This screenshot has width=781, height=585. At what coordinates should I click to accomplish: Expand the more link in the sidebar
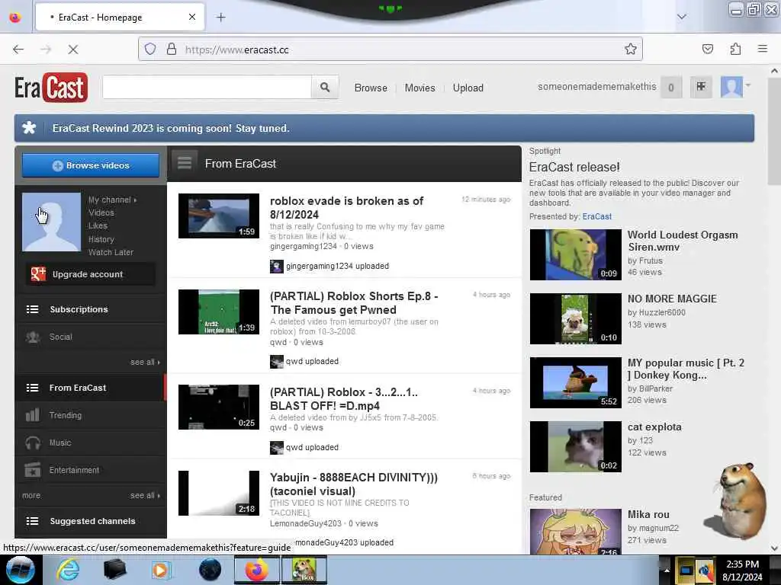point(31,495)
